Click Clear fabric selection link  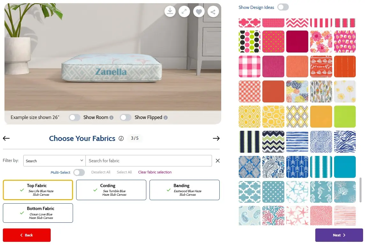pyautogui.click(x=155, y=172)
